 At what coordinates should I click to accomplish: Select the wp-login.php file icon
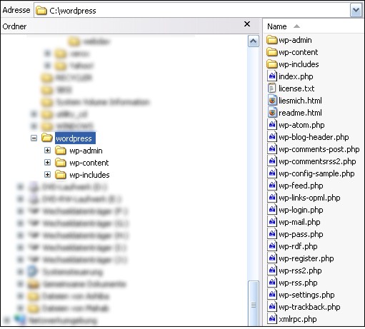tap(272, 210)
